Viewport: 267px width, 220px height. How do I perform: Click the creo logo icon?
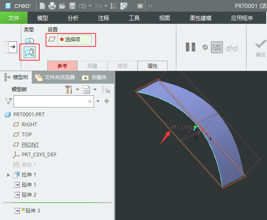8,6
